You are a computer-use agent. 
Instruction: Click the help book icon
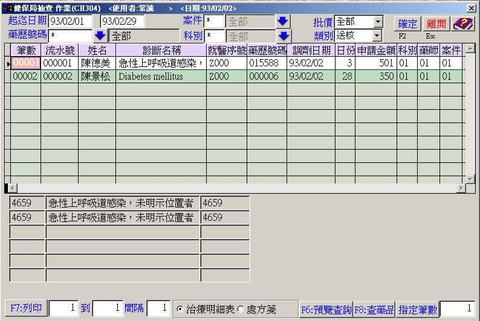463,24
